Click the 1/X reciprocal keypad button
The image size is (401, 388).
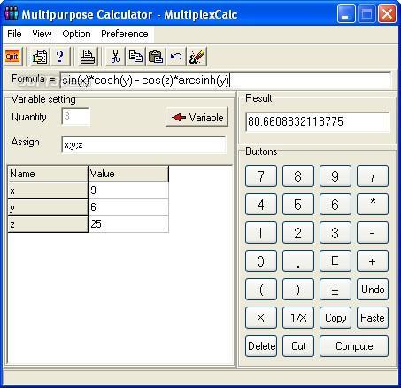pos(298,318)
